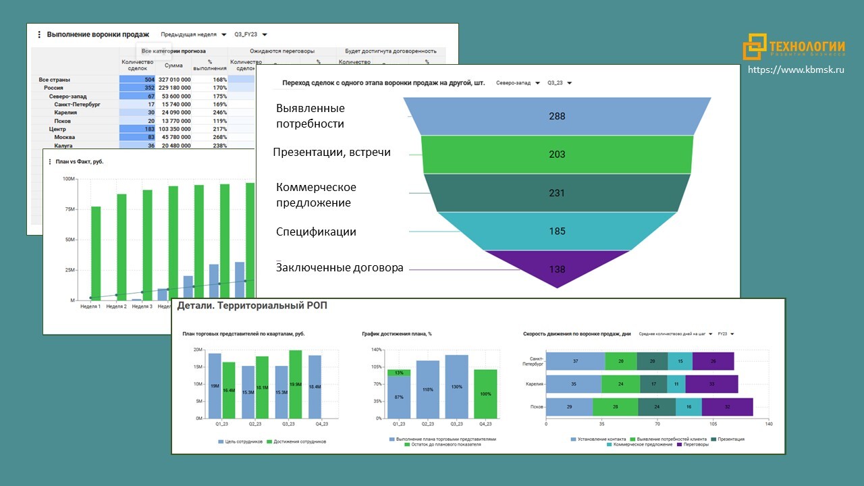Click the green funnel segment showing 203
This screenshot has height=486, width=864.
(558, 155)
